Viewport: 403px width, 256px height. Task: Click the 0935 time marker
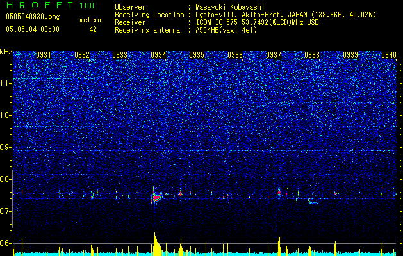tap(197, 55)
